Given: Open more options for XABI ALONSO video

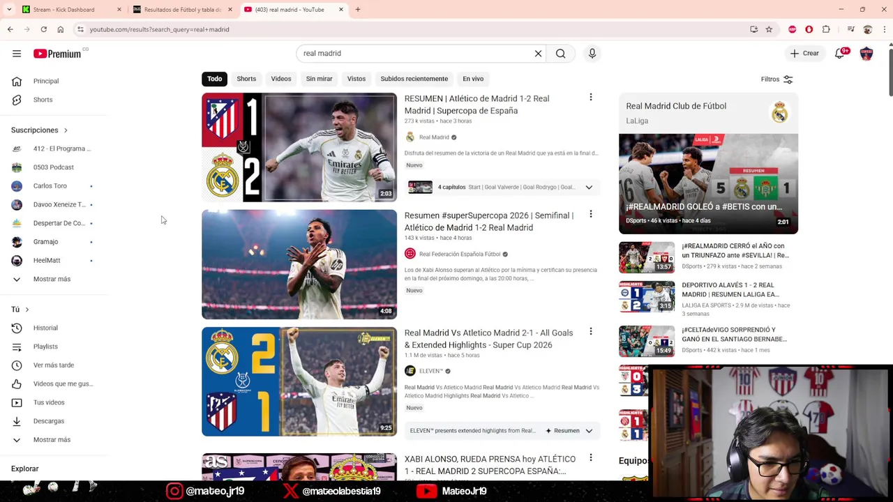Looking at the screenshot, I should 591,458.
